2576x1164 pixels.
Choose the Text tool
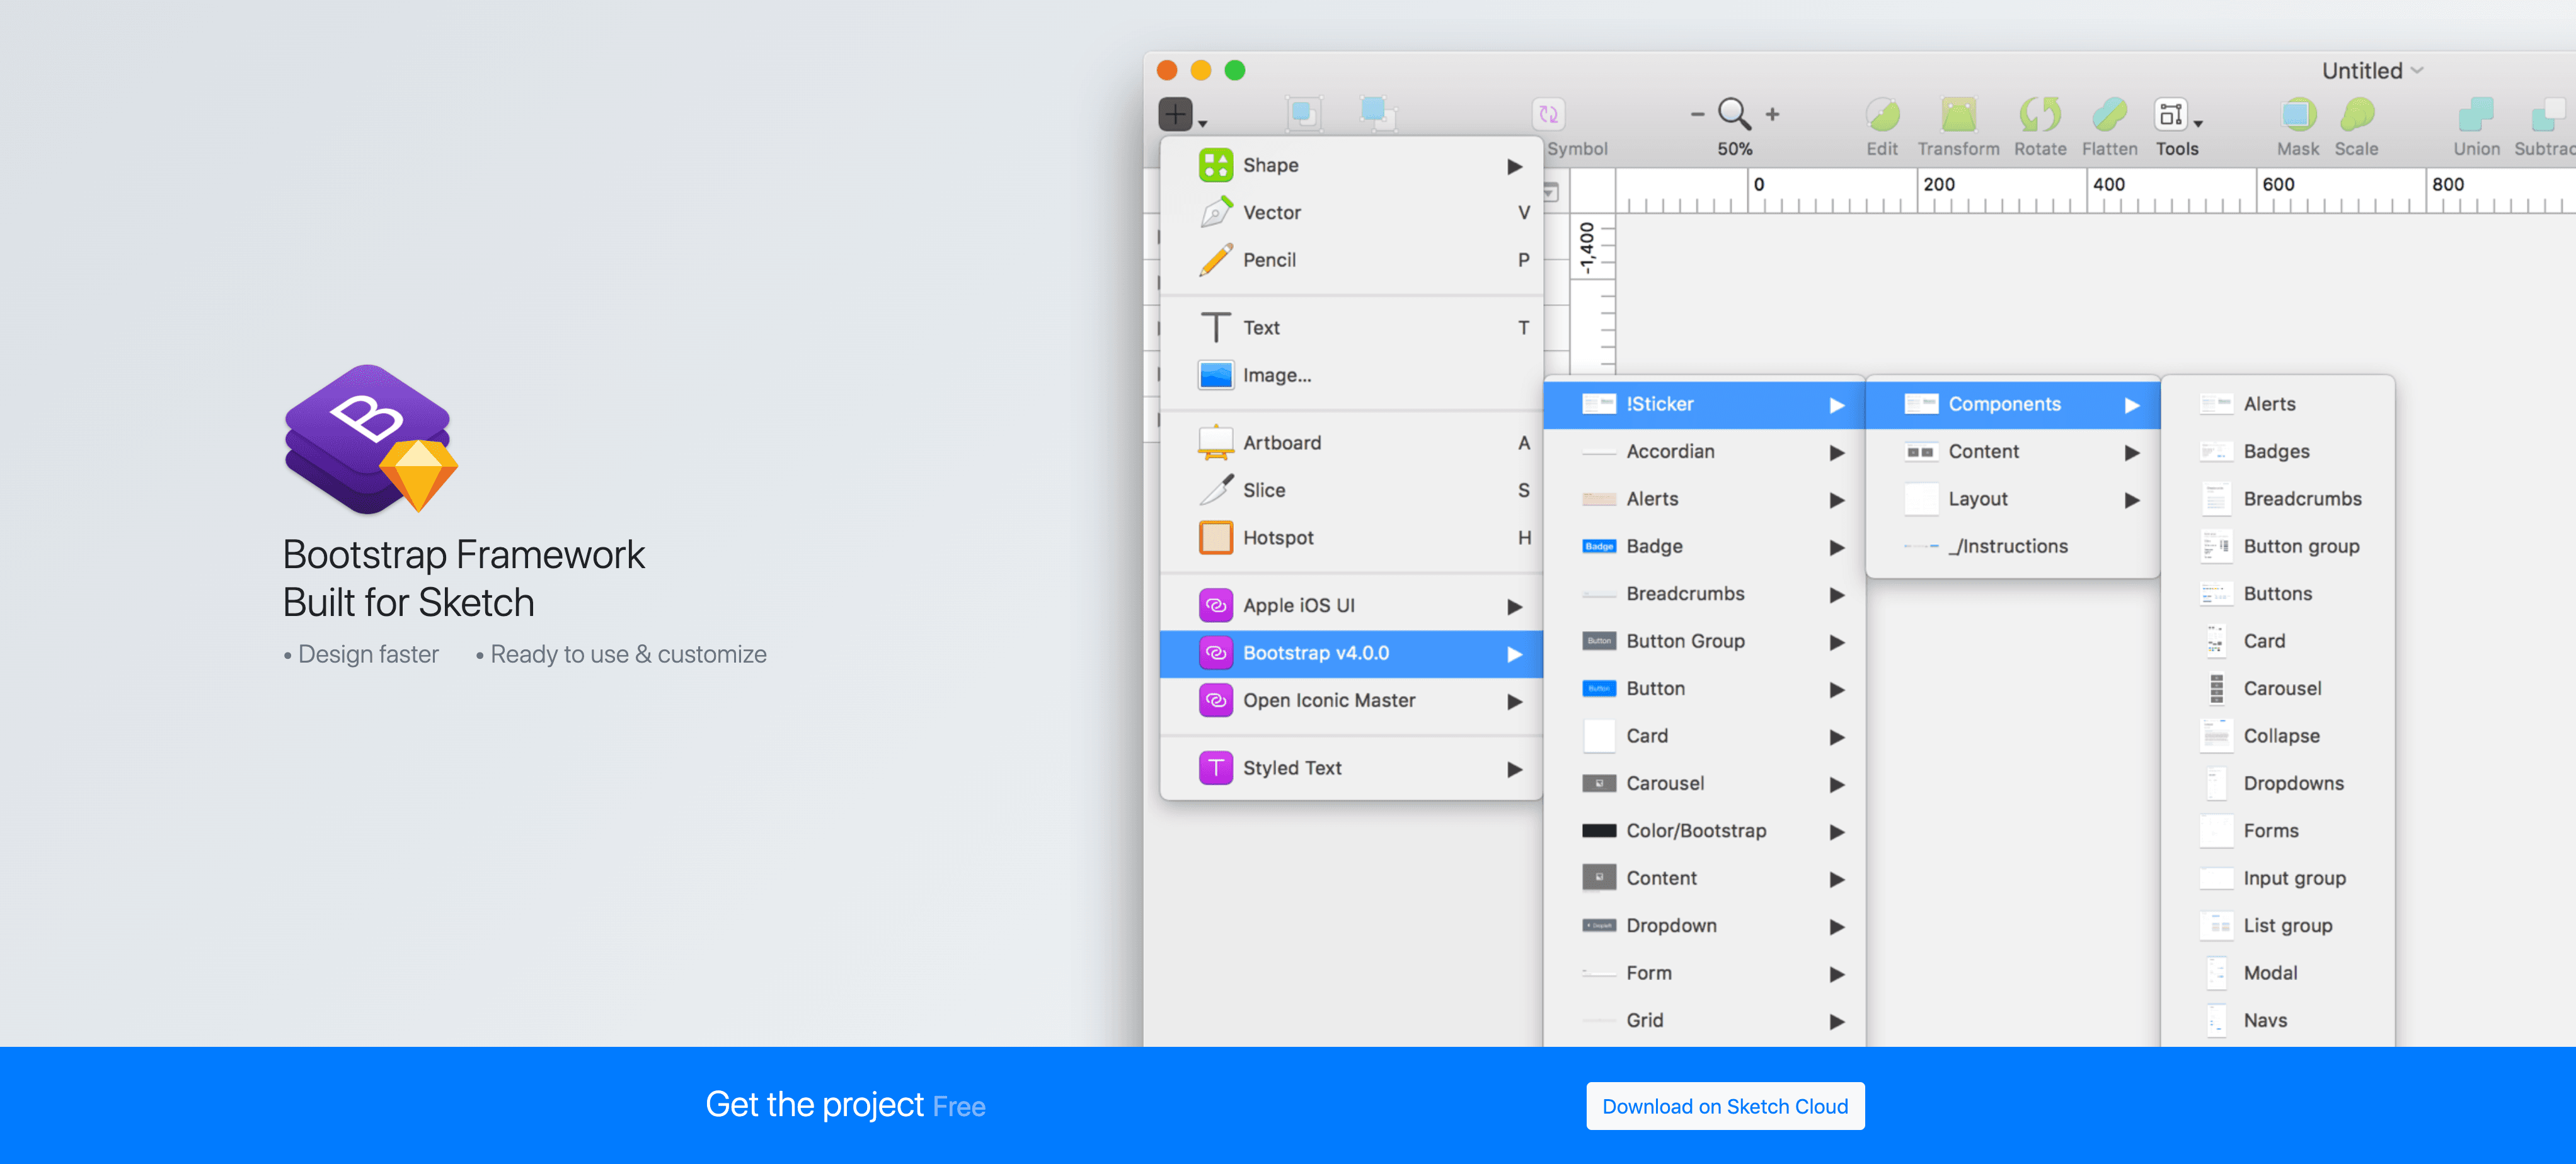(x=1351, y=328)
